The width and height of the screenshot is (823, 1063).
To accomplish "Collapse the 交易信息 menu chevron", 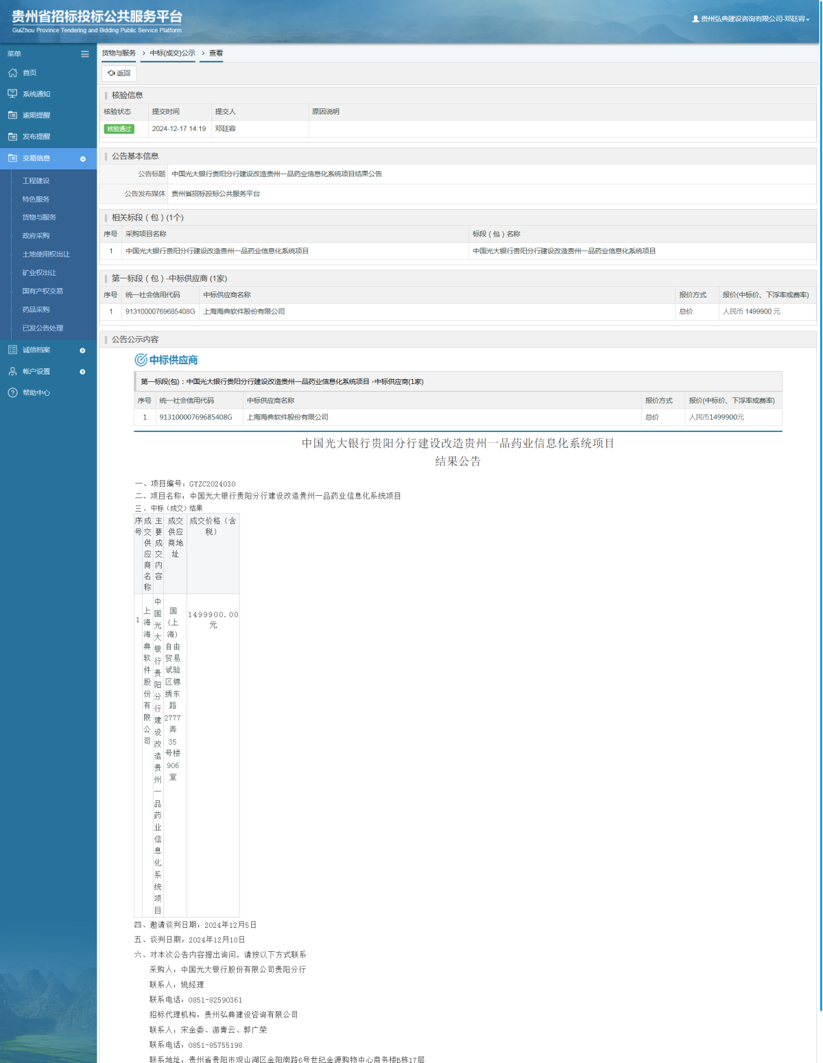I will pyautogui.click(x=83, y=158).
